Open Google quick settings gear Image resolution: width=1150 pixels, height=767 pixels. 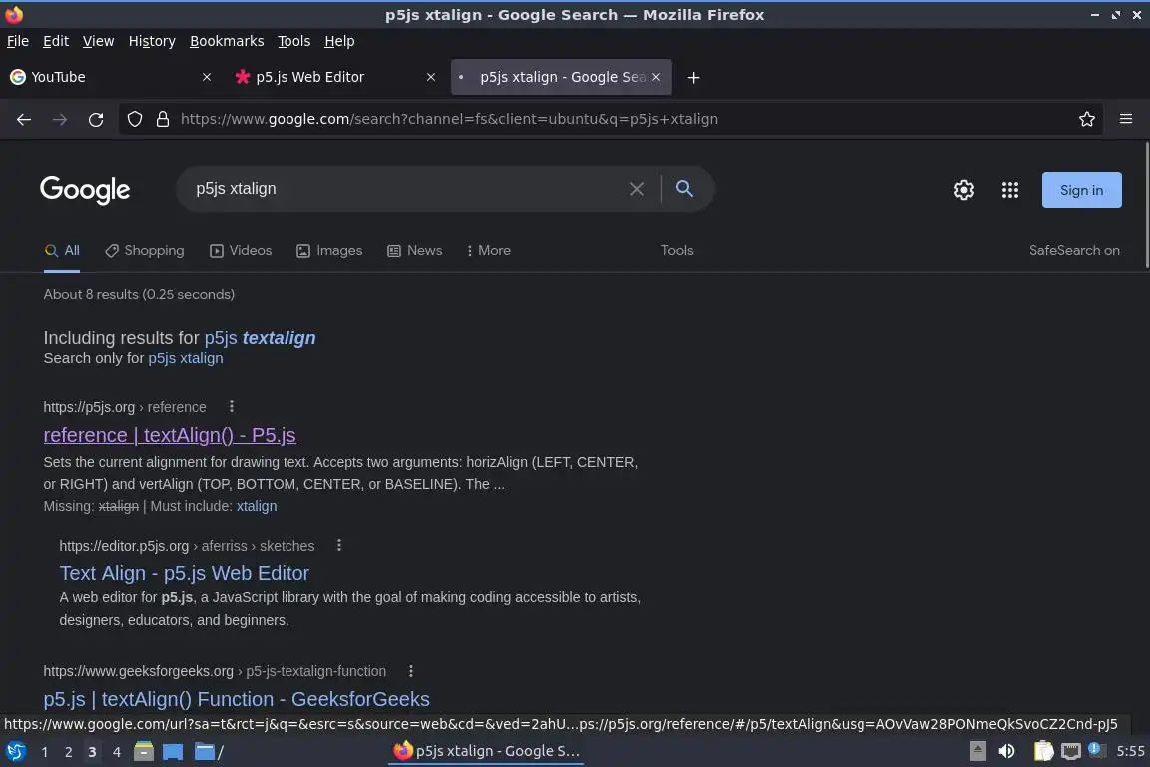point(963,190)
